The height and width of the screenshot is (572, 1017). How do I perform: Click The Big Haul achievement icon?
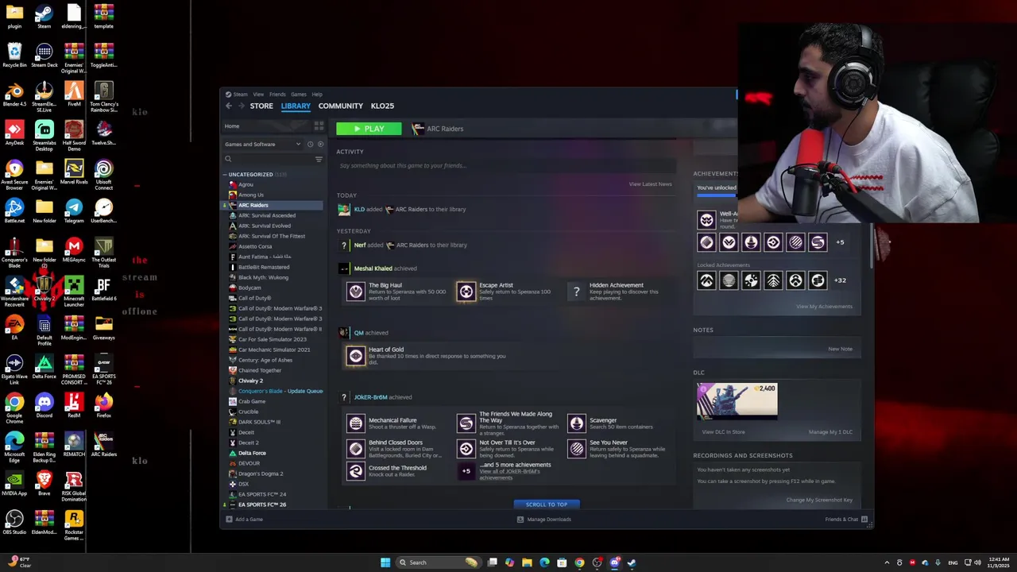point(355,292)
